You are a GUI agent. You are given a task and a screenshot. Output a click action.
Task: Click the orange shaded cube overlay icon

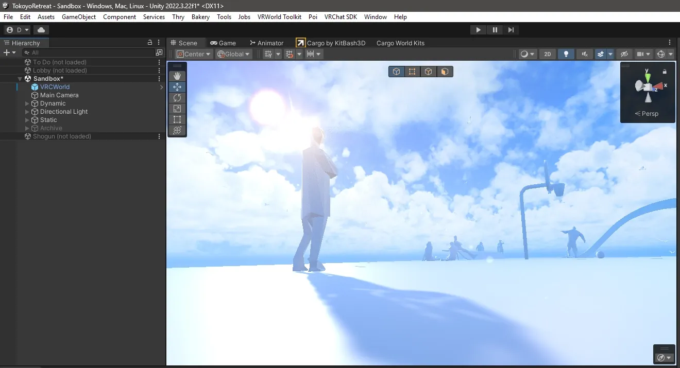(x=445, y=72)
